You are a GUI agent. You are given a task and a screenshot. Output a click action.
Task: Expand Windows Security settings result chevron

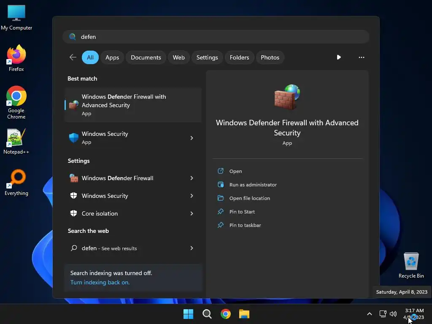(192, 196)
